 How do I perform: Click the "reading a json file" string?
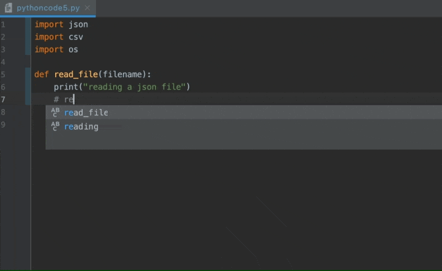coord(134,87)
